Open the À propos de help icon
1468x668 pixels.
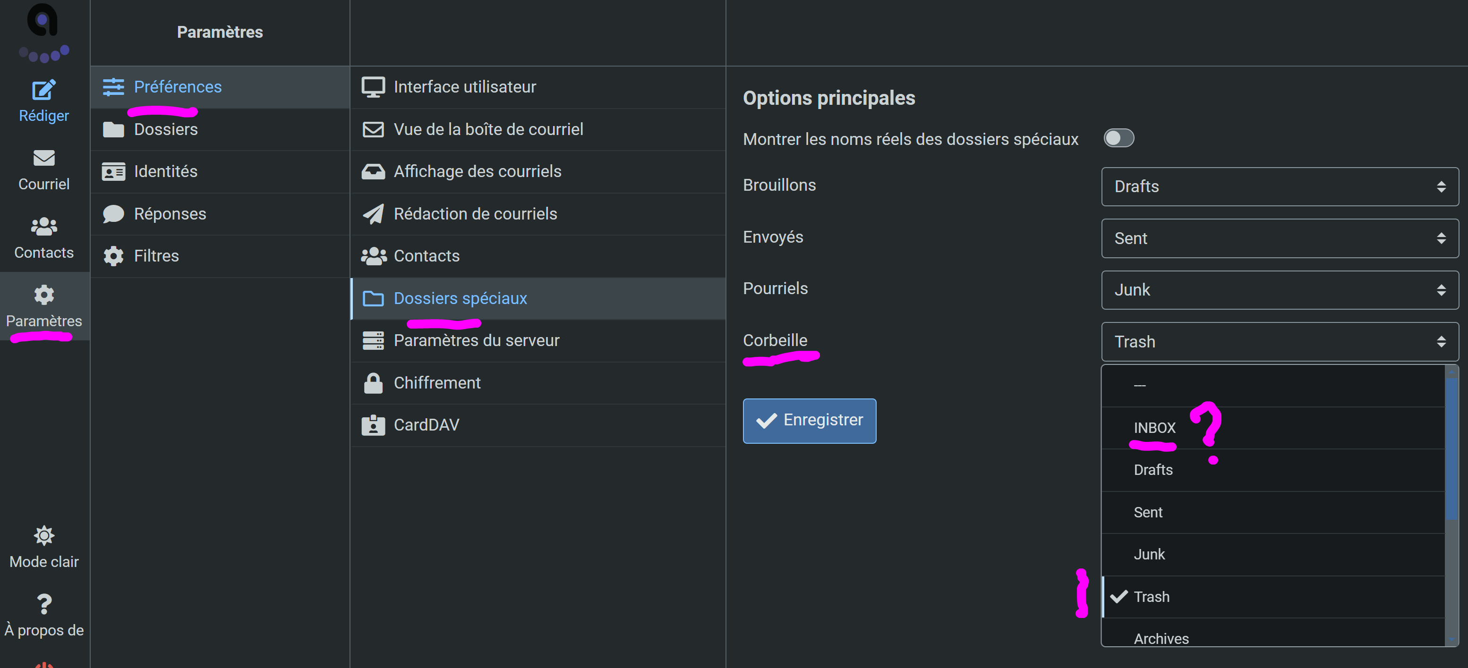point(44,604)
